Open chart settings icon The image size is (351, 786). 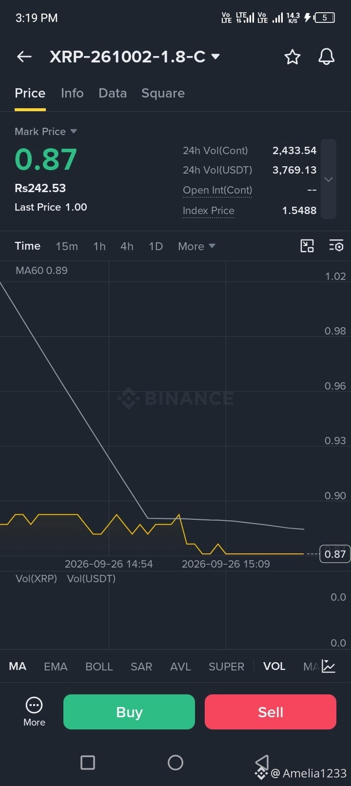[x=336, y=246]
